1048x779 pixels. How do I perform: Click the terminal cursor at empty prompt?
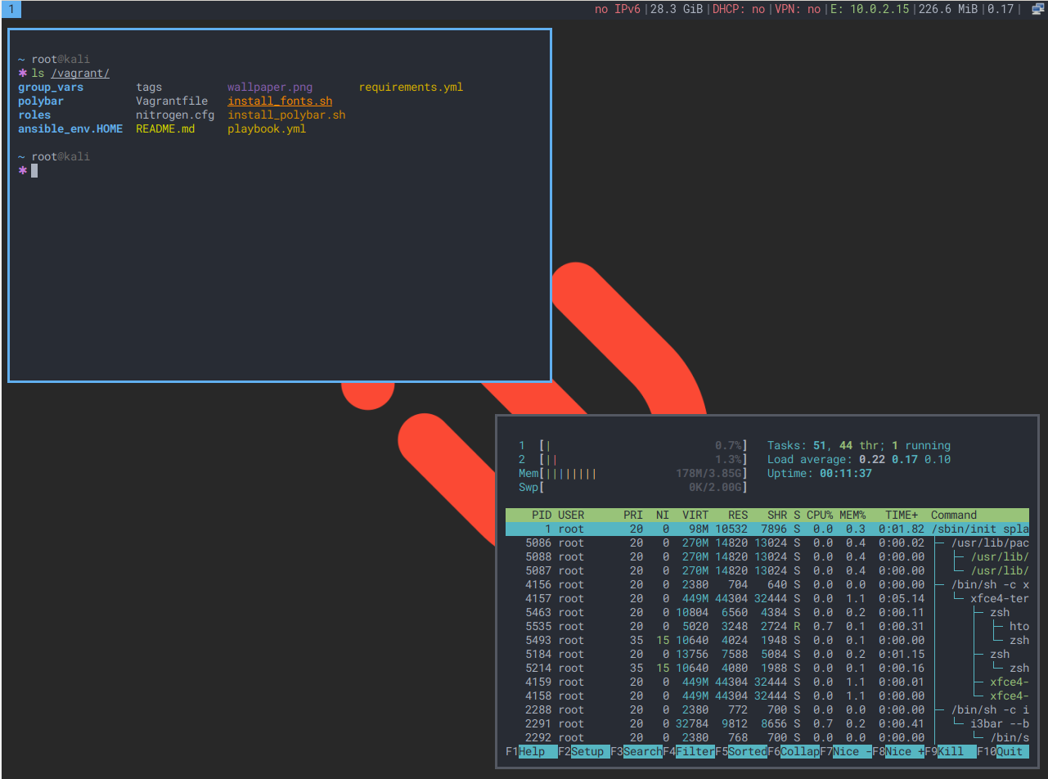[34, 170]
